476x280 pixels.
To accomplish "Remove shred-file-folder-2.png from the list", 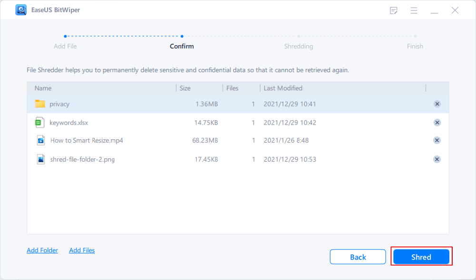I will pyautogui.click(x=437, y=159).
